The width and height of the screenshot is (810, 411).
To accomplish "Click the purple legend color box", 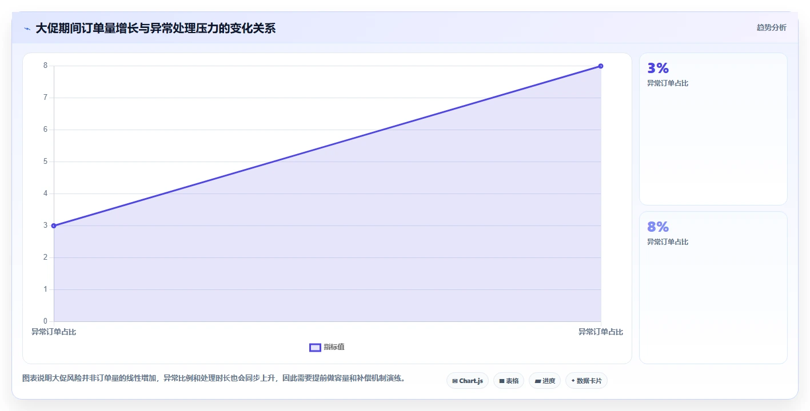I will tap(315, 348).
